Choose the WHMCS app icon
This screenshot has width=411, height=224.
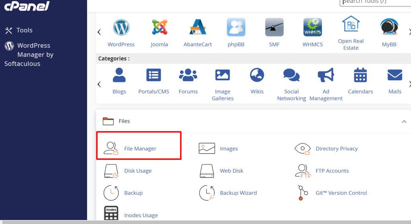312,27
